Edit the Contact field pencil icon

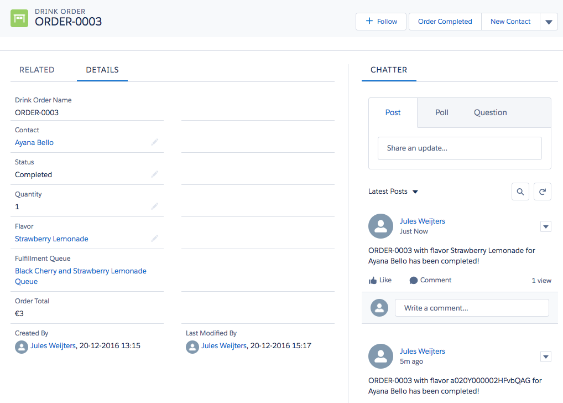tap(155, 142)
